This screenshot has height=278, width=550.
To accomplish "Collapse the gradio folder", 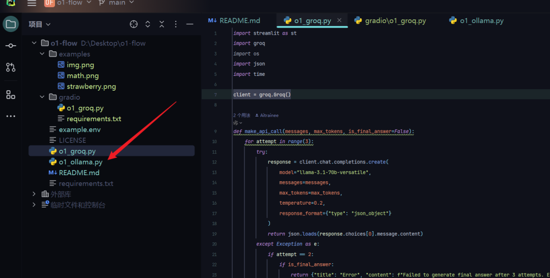I will click(42, 97).
